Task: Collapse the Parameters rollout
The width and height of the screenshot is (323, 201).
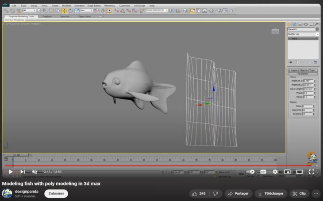Action: pos(303,74)
